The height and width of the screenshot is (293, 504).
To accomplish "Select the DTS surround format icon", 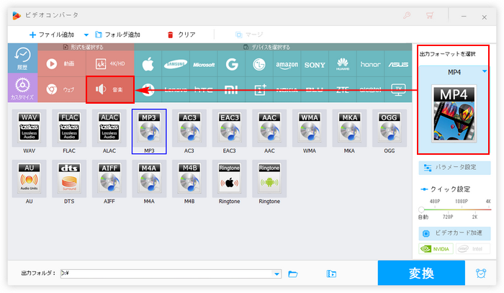I will pyautogui.click(x=68, y=179).
